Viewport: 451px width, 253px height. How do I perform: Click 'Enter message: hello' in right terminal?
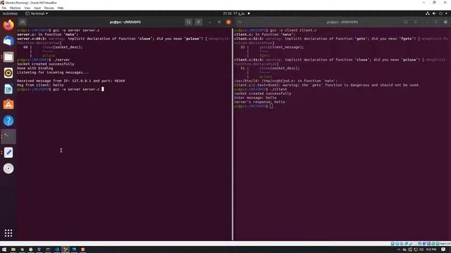click(x=255, y=98)
